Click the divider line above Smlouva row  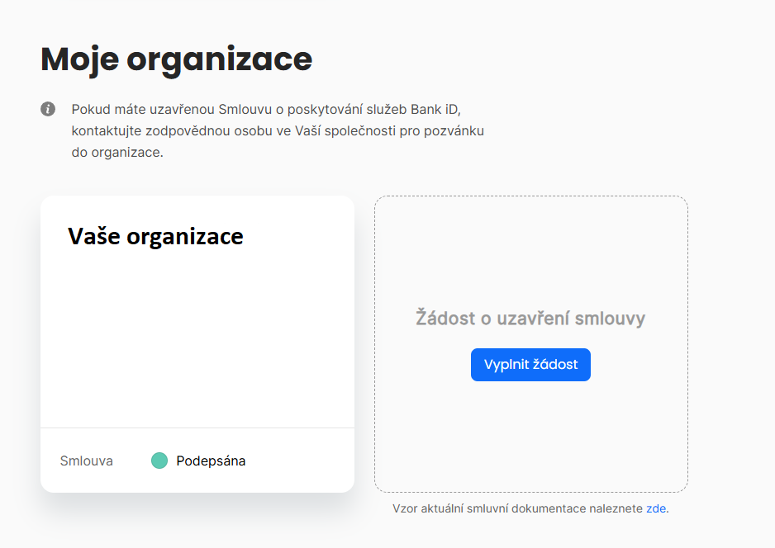197,428
